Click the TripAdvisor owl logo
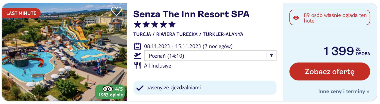The width and height of the screenshot is (380, 104). (107, 89)
